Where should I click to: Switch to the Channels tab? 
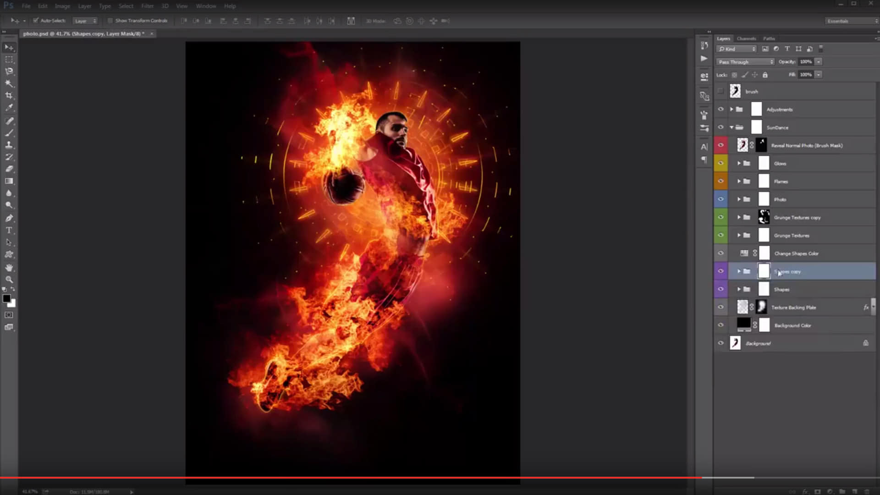(746, 38)
